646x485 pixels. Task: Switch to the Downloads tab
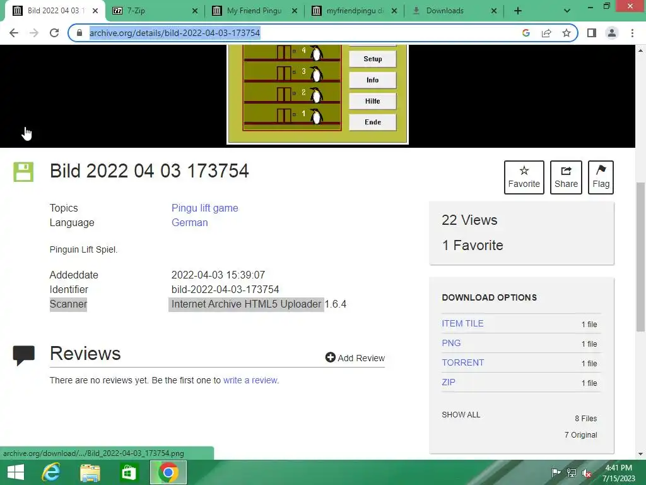pos(454,11)
